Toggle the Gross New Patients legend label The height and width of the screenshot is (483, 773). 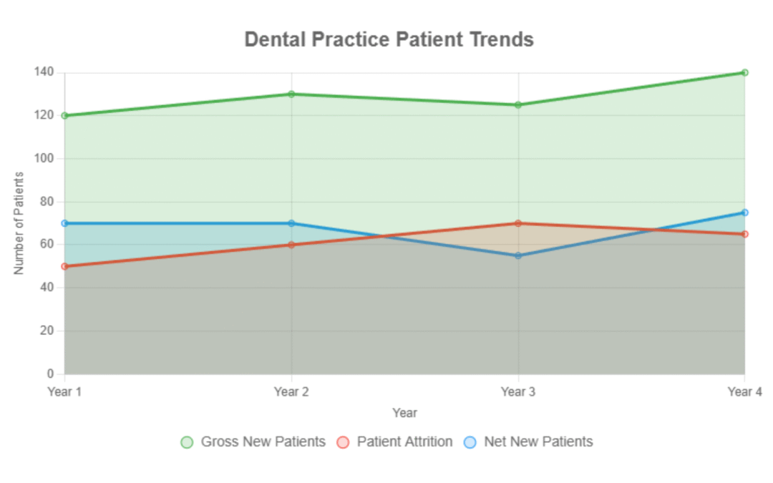click(263, 441)
